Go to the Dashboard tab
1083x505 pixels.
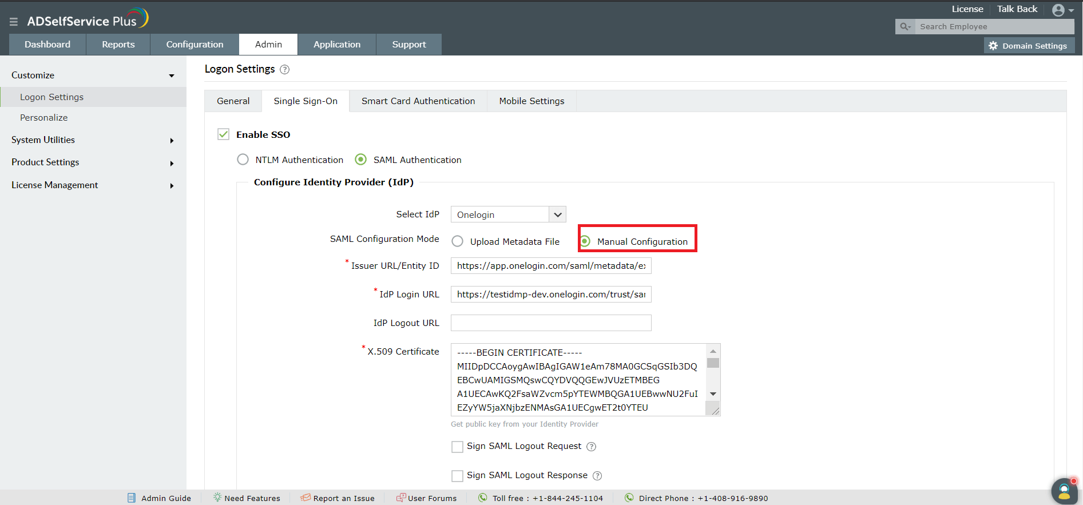pyautogui.click(x=47, y=45)
